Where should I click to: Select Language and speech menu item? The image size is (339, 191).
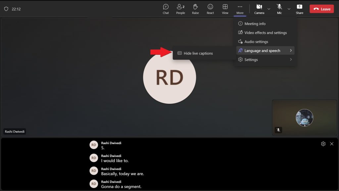(x=265, y=51)
